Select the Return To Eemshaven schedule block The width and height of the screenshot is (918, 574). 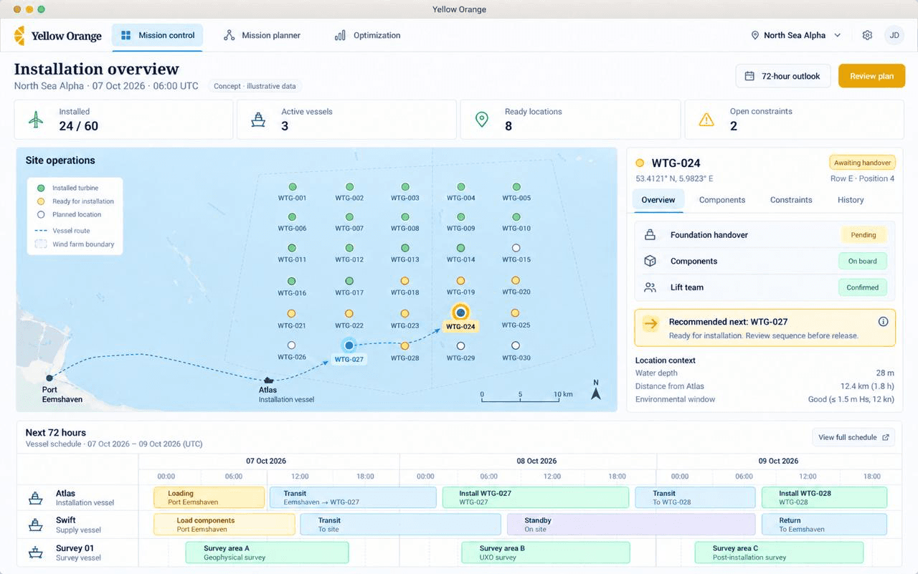824,525
